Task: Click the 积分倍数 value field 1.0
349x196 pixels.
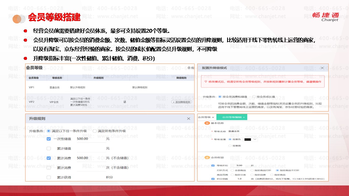Action: [x=240, y=179]
